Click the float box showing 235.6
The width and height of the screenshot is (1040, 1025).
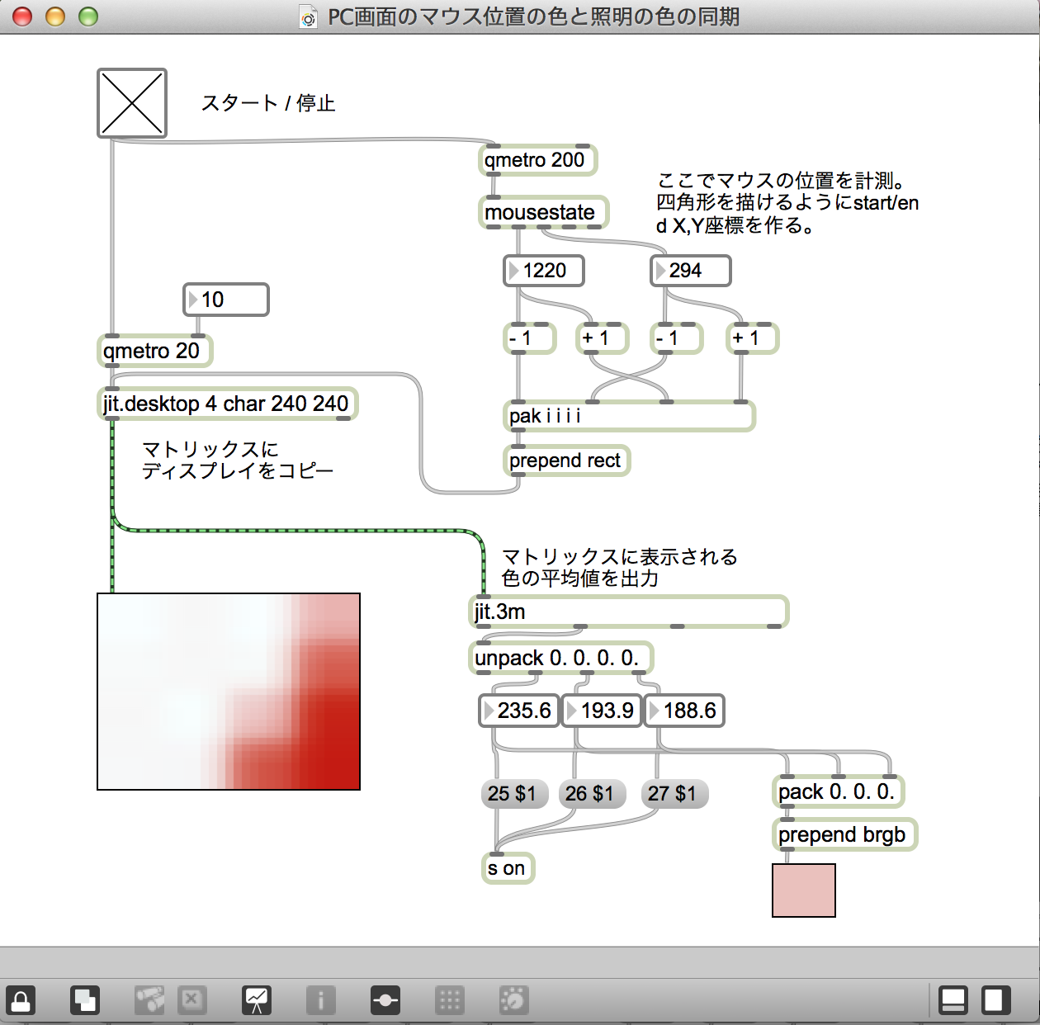coord(519,711)
